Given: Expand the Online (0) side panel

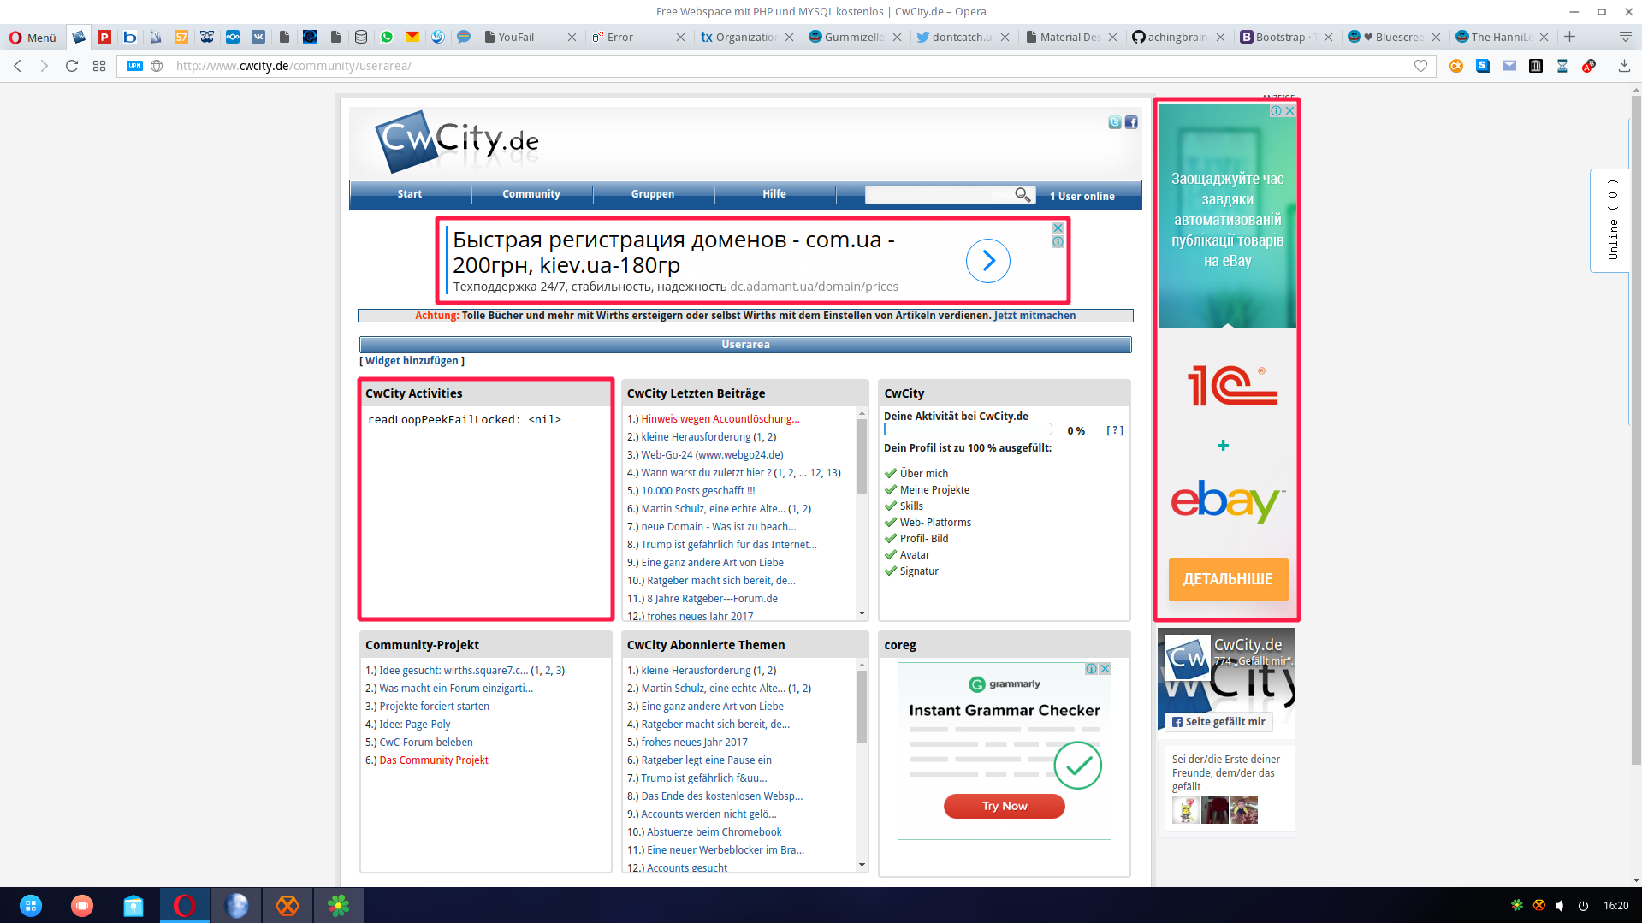Looking at the screenshot, I should [x=1612, y=220].
